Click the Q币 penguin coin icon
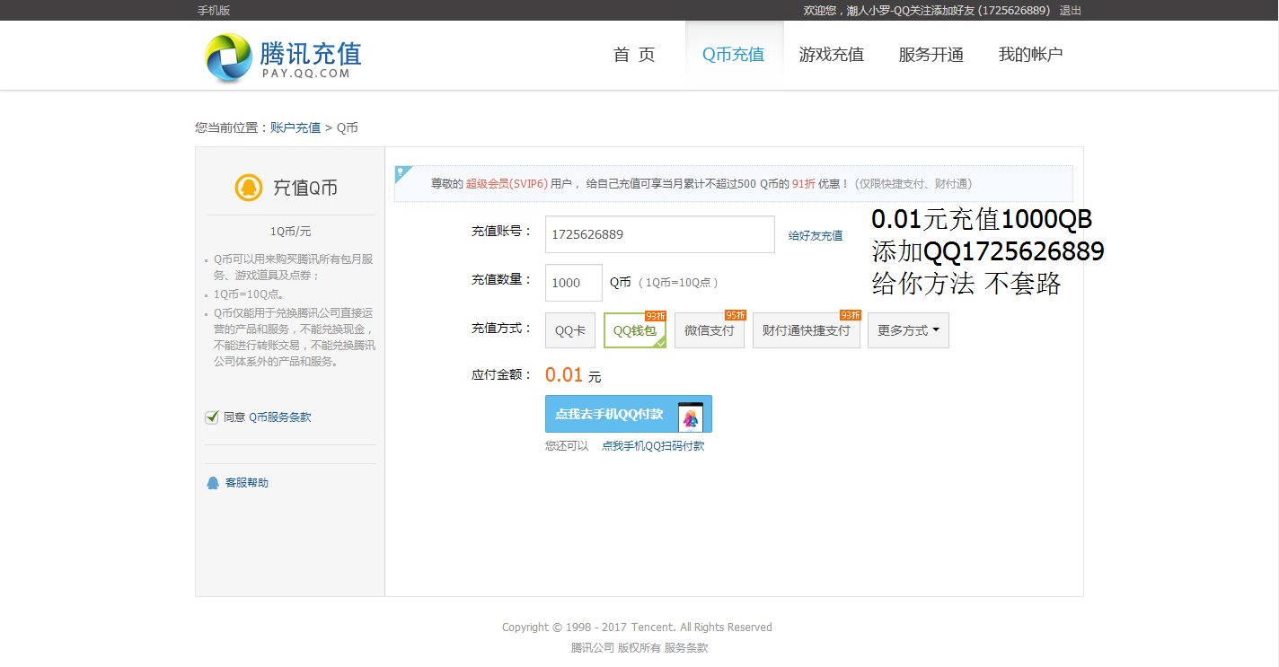 pos(249,188)
